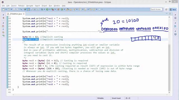The height and width of the screenshot is (100, 179).
Task: Click the New Java Class icon
Action: (x=62, y=9)
